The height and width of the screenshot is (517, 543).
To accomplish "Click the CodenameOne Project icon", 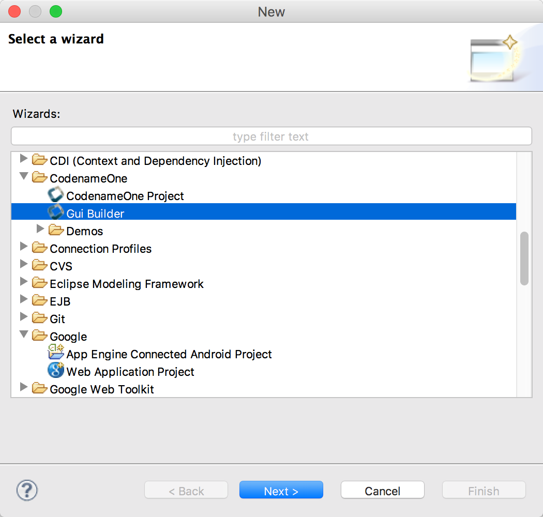I will point(55,195).
